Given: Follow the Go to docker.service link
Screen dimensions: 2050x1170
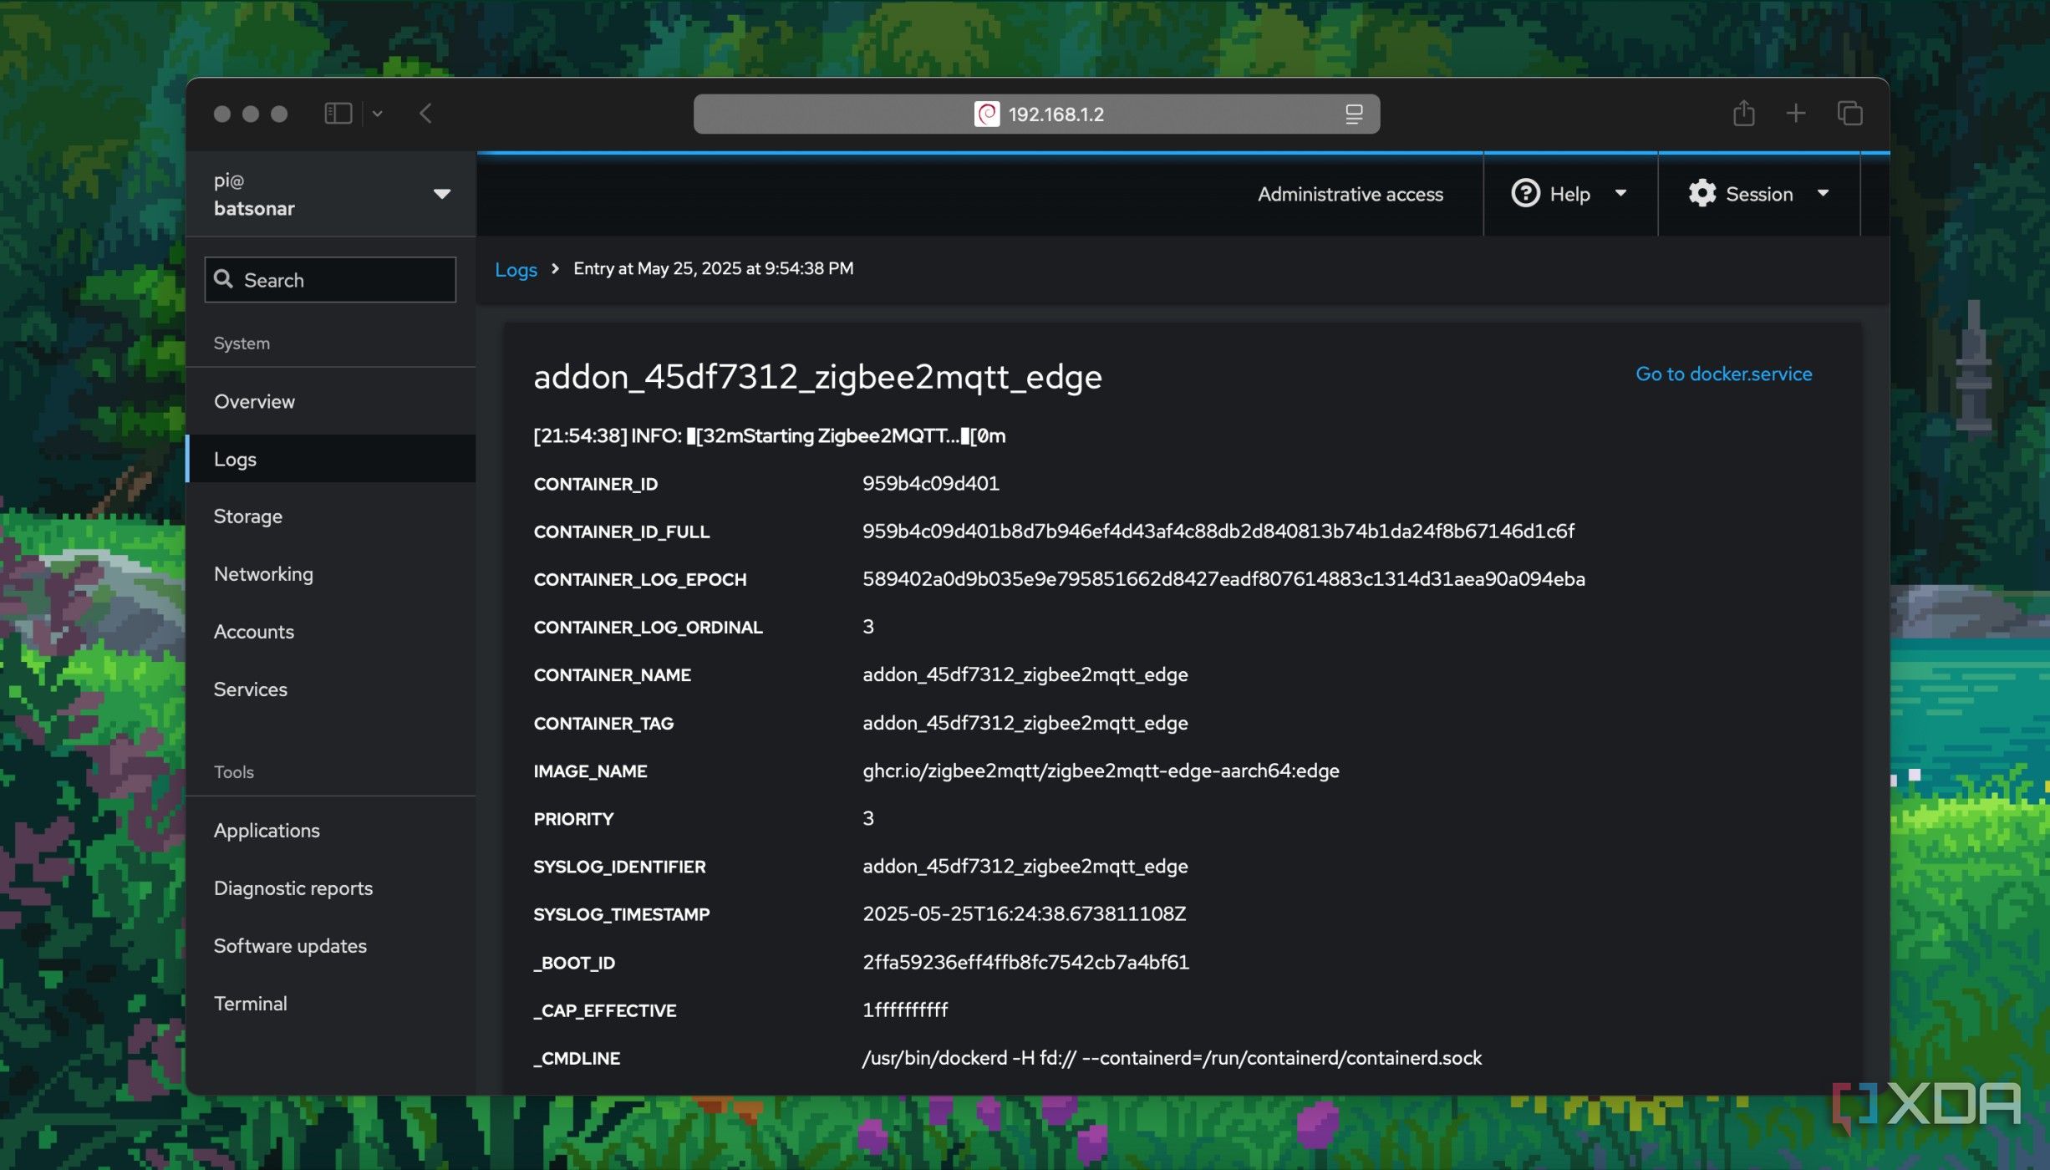Looking at the screenshot, I should (1723, 374).
